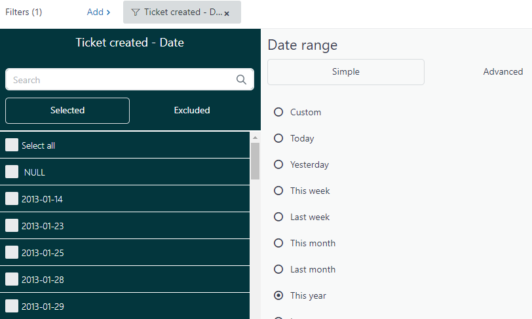Check the Select all checkbox
532x319 pixels.
tap(12, 145)
